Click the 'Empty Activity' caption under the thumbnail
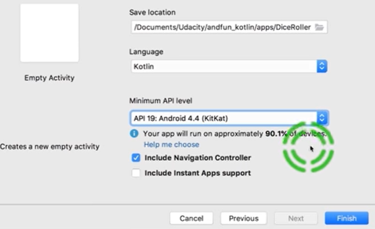Screen dimensions: 375x229 49,78
